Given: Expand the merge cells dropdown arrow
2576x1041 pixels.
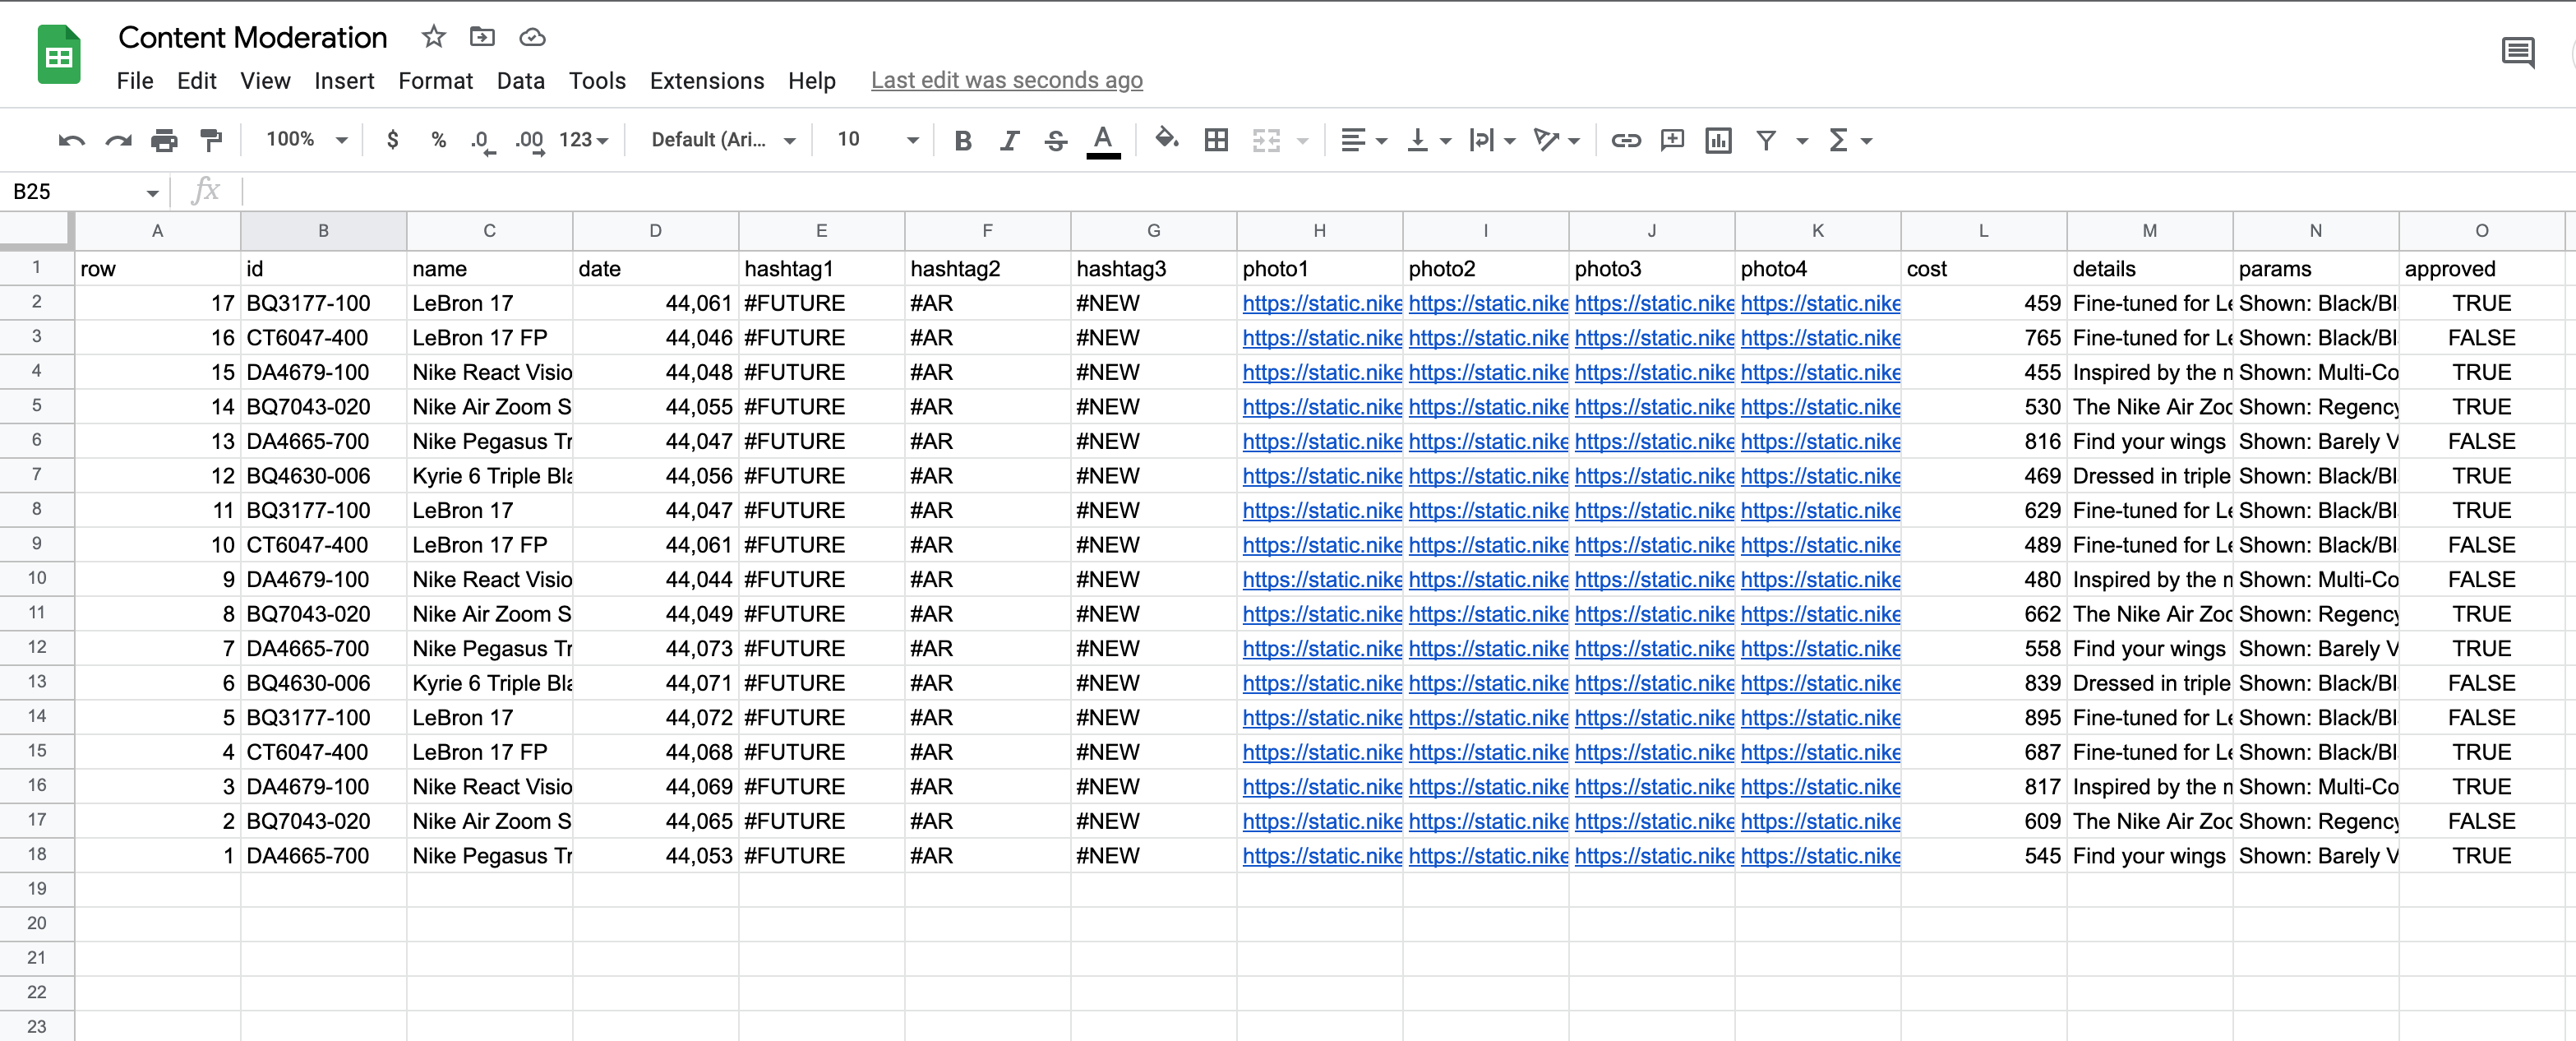Looking at the screenshot, I should coord(1302,141).
